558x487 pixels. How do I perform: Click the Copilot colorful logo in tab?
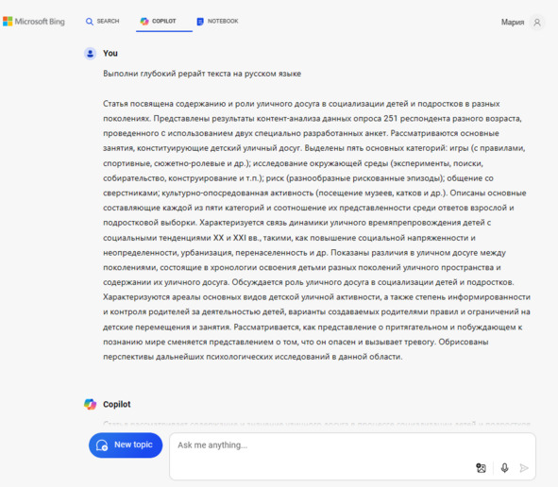point(144,22)
